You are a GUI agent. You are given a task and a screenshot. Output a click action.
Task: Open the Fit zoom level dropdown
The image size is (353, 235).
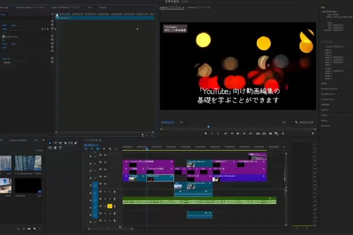(185, 122)
